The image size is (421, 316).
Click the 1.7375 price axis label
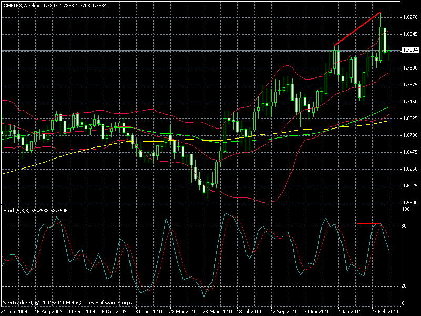(x=410, y=85)
